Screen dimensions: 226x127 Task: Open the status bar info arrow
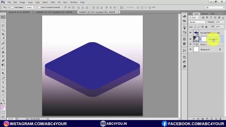(48, 119)
